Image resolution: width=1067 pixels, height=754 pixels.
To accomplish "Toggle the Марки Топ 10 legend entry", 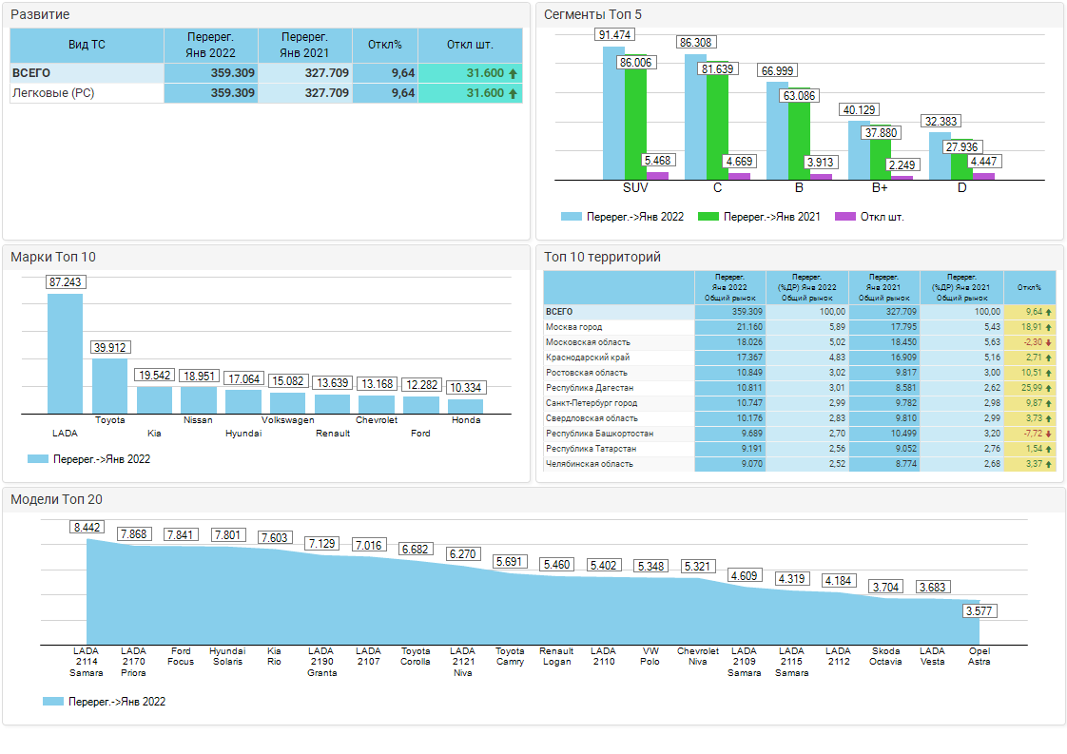I will tap(88, 459).
